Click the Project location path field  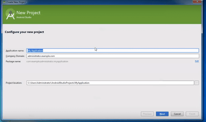pyautogui.click(x=110, y=83)
